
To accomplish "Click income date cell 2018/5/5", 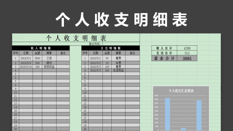I will point(26,63).
